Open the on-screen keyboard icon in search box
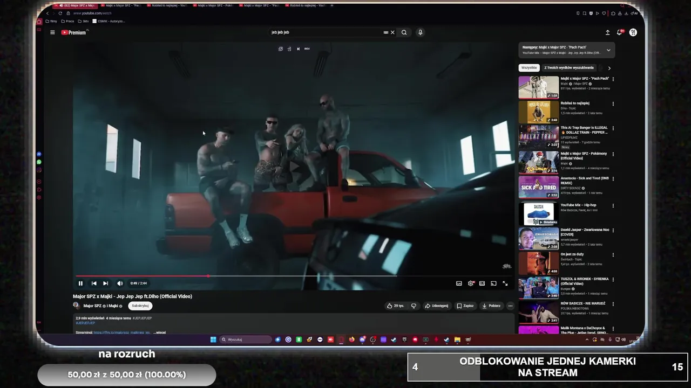 pos(385,32)
